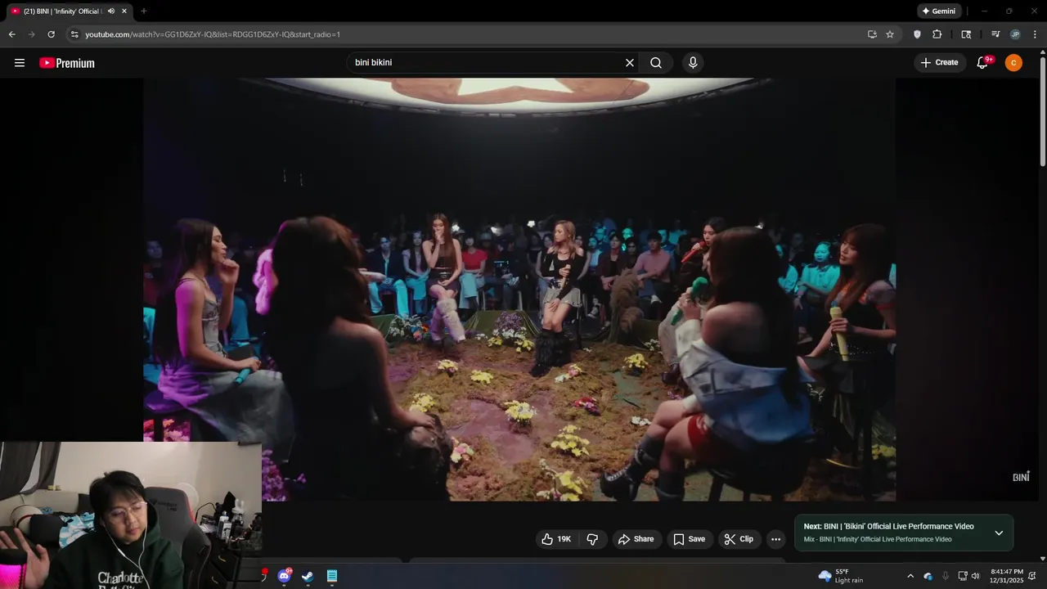Reload the YouTube page
Screen dimensions: 1047x589
(51, 34)
